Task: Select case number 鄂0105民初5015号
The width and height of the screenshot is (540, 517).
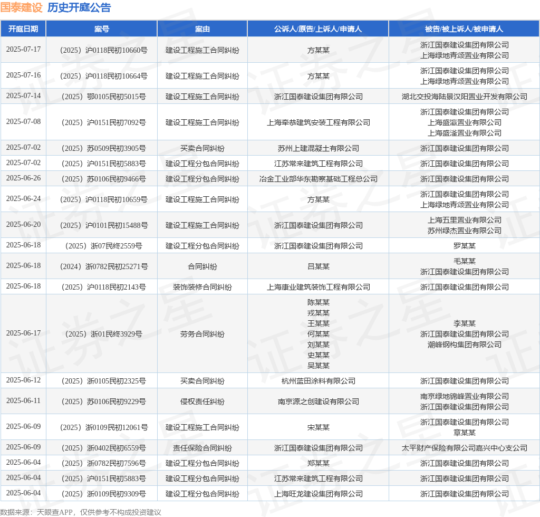Action: point(104,97)
